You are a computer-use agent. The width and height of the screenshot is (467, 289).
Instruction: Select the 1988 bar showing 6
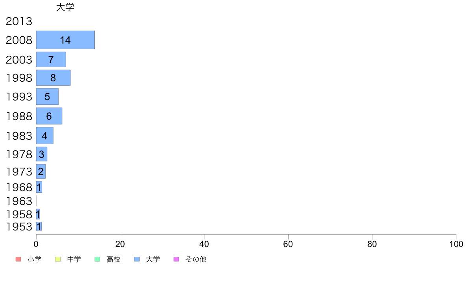[x=49, y=116]
